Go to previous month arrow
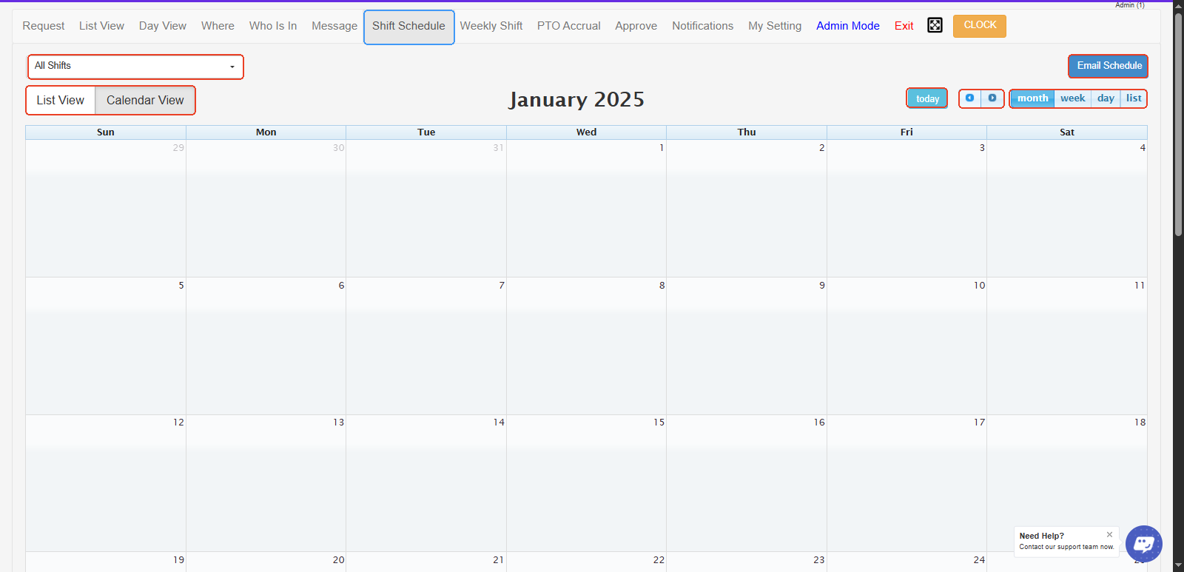This screenshot has height=572, width=1184. point(969,98)
